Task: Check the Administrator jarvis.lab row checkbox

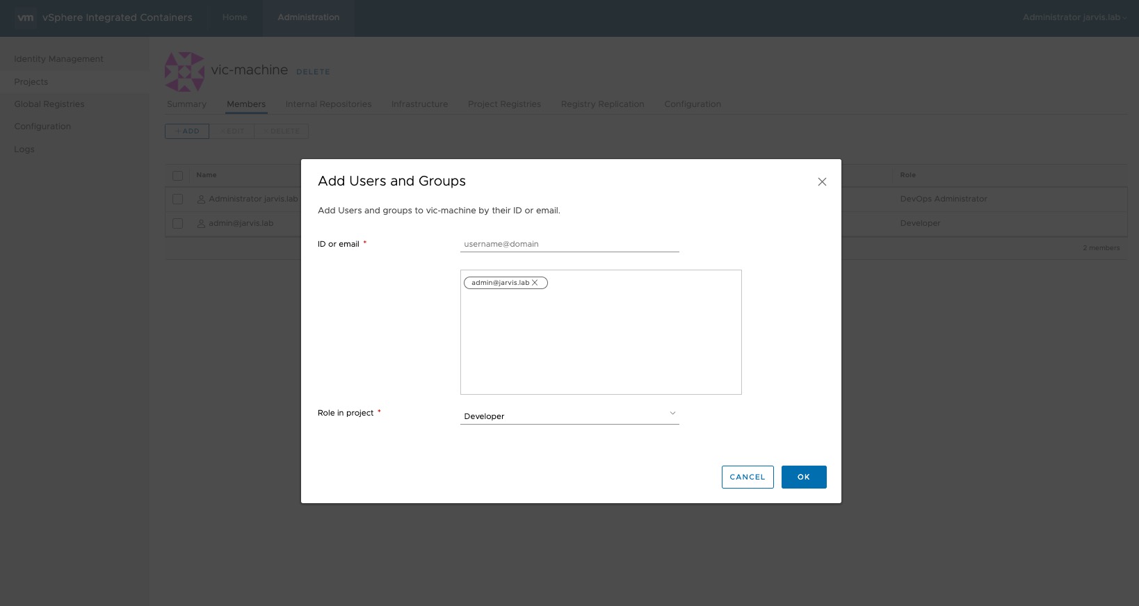Action: pos(178,199)
